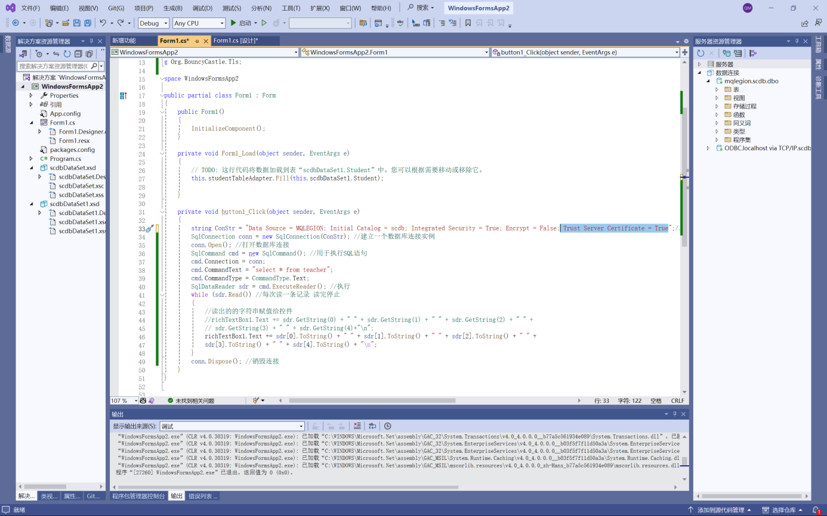827x516 pixels.
Task: Click the comment selected lines icon
Action: coord(442,23)
